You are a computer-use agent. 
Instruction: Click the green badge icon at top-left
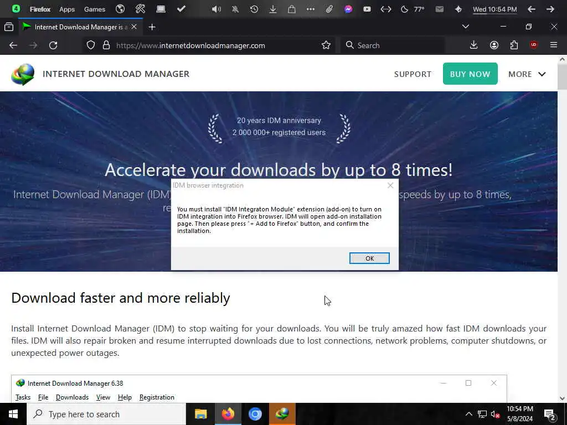coord(16,9)
